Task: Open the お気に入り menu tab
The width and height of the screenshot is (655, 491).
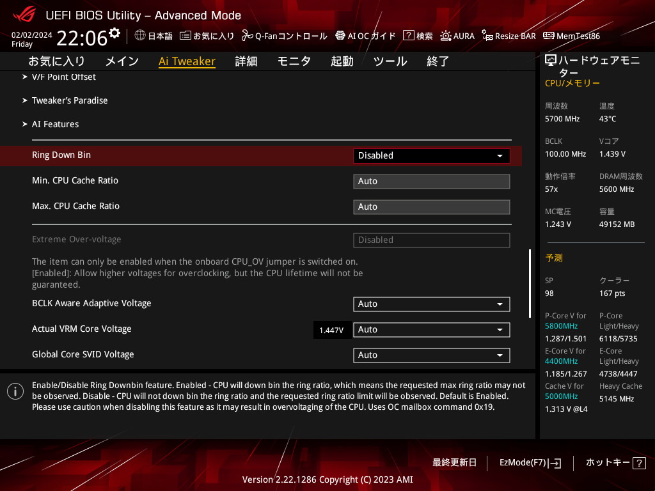Action: 56,61
